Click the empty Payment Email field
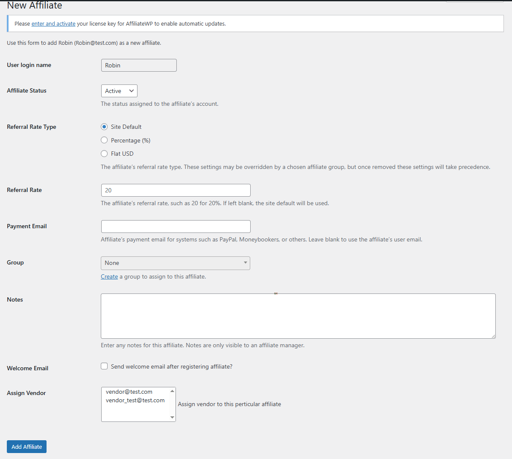Image resolution: width=512 pixels, height=459 pixels. 175,226
